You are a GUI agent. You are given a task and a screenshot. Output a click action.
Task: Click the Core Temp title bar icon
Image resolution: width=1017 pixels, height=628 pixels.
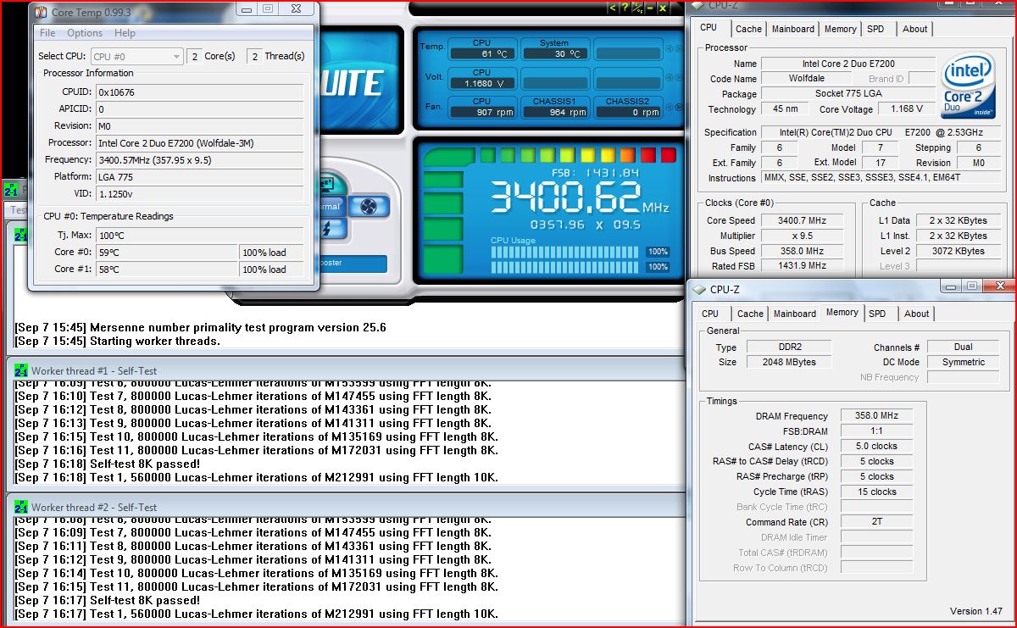(40, 11)
